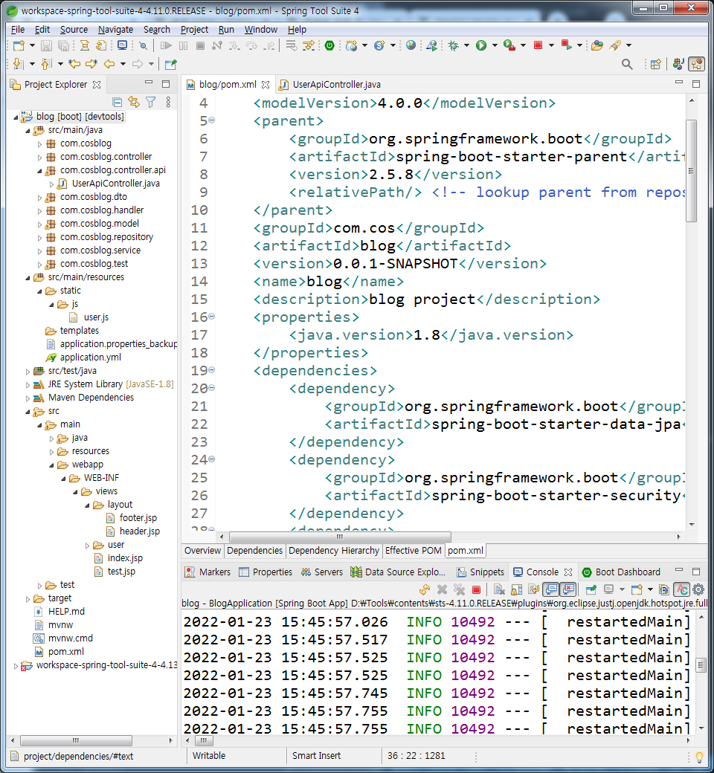Screen dimensions: 714x773
Task: Open the dropdown beside the New icon
Action: tap(32, 46)
